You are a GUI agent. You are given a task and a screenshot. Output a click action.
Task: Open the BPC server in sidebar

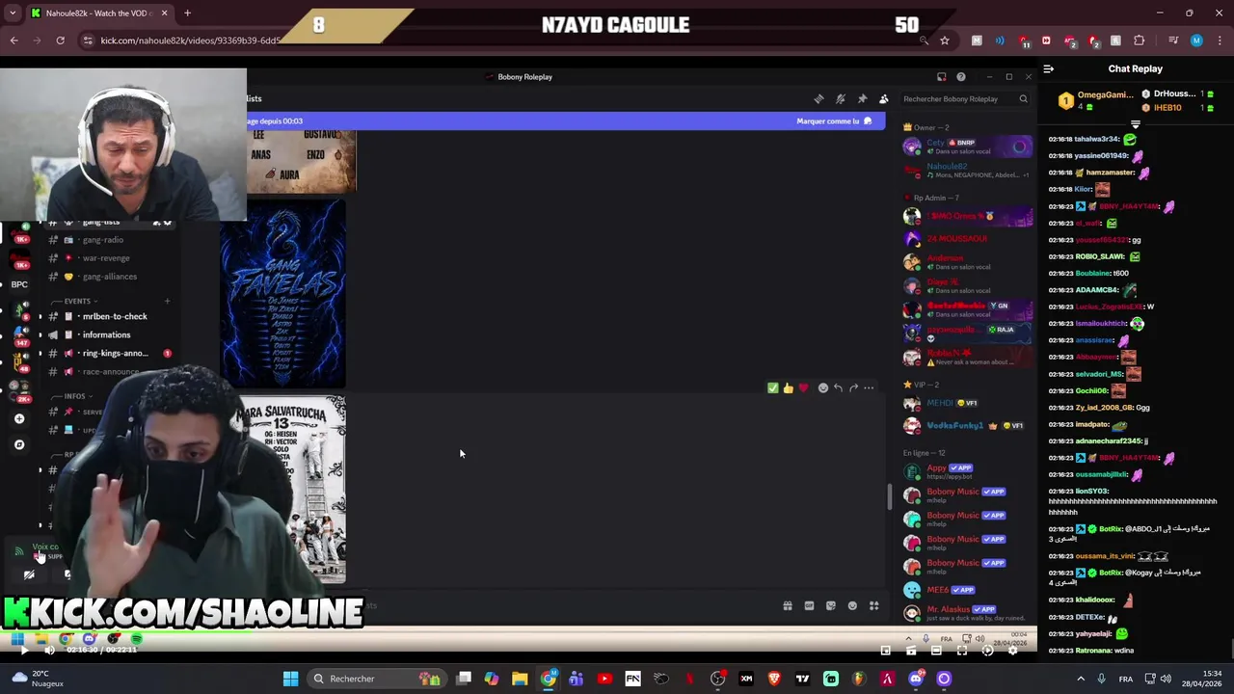click(19, 284)
